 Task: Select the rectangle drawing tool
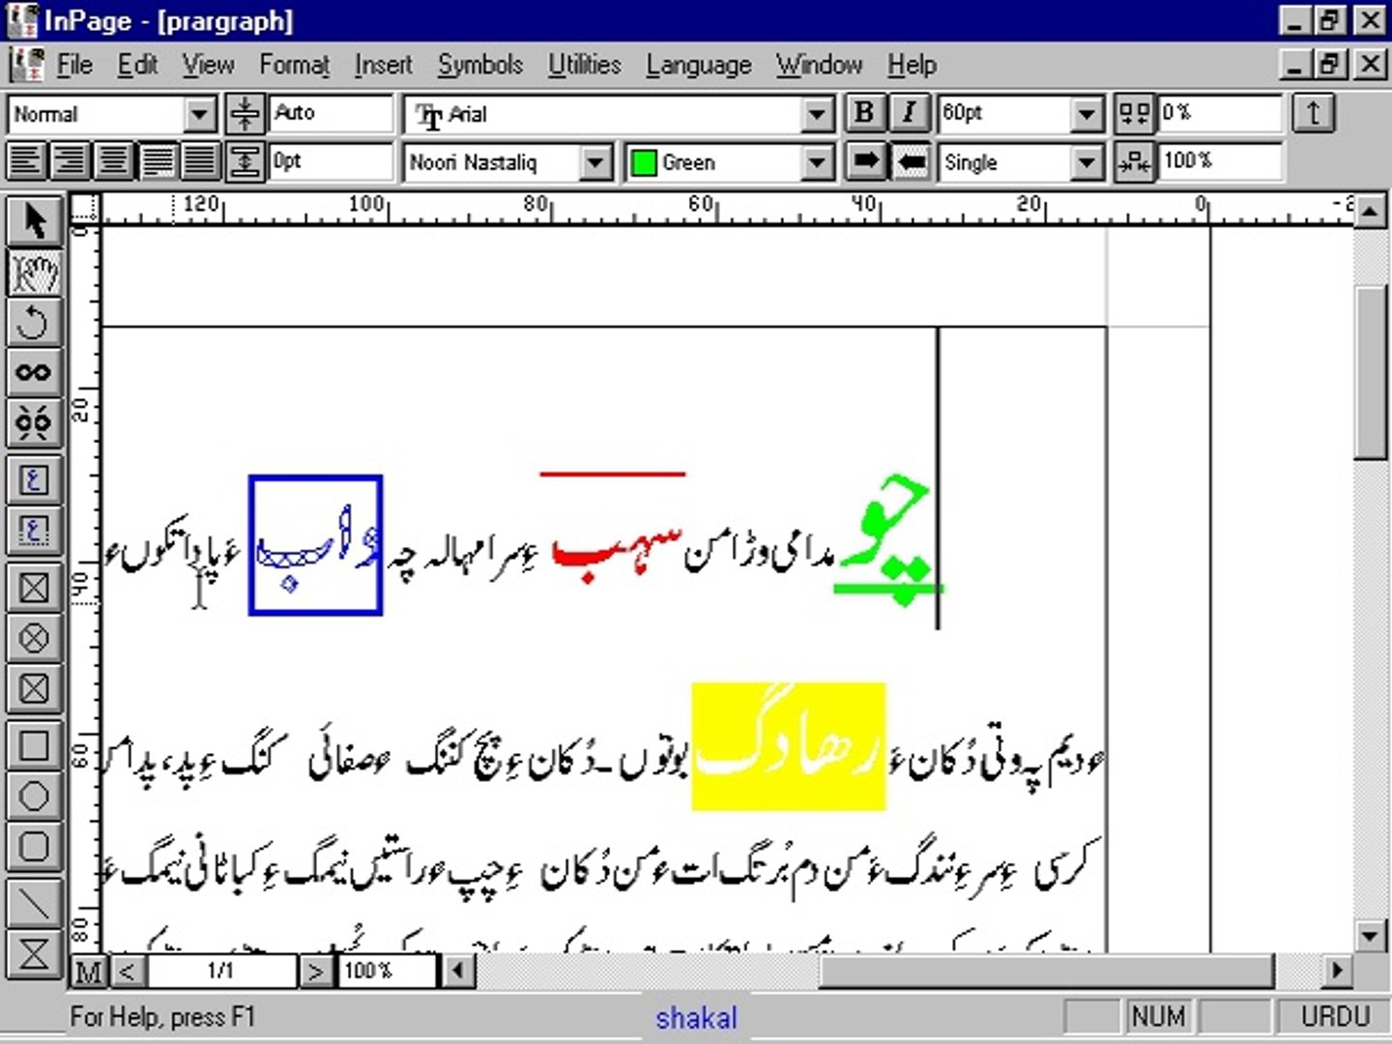click(x=34, y=746)
